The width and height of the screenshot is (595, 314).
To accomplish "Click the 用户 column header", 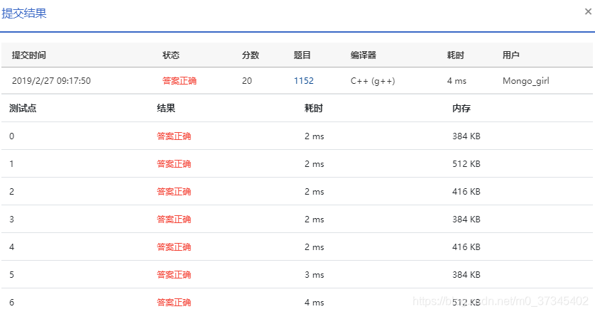I will (x=511, y=55).
